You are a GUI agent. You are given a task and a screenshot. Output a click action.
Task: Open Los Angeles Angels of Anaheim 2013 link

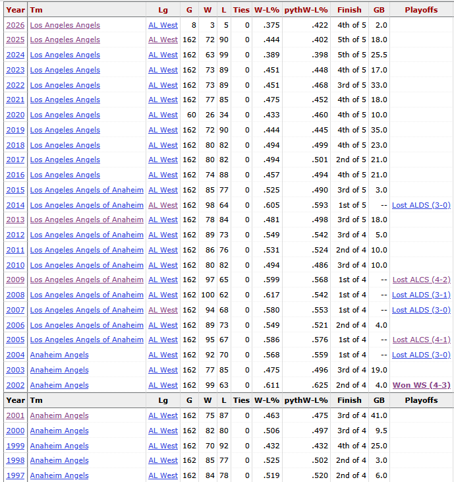86,220
